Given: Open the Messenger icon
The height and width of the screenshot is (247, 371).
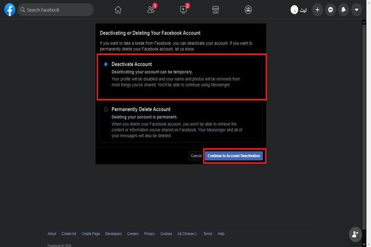Looking at the screenshot, I should click(330, 10).
